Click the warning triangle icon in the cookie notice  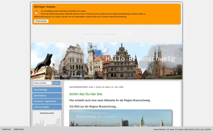(x=36, y=12)
